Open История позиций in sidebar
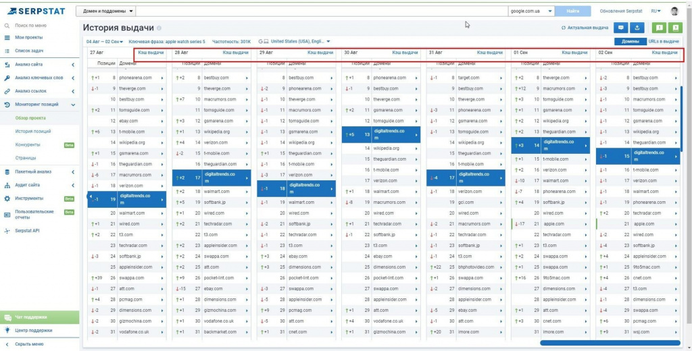This screenshot has width=692, height=351. coord(32,132)
